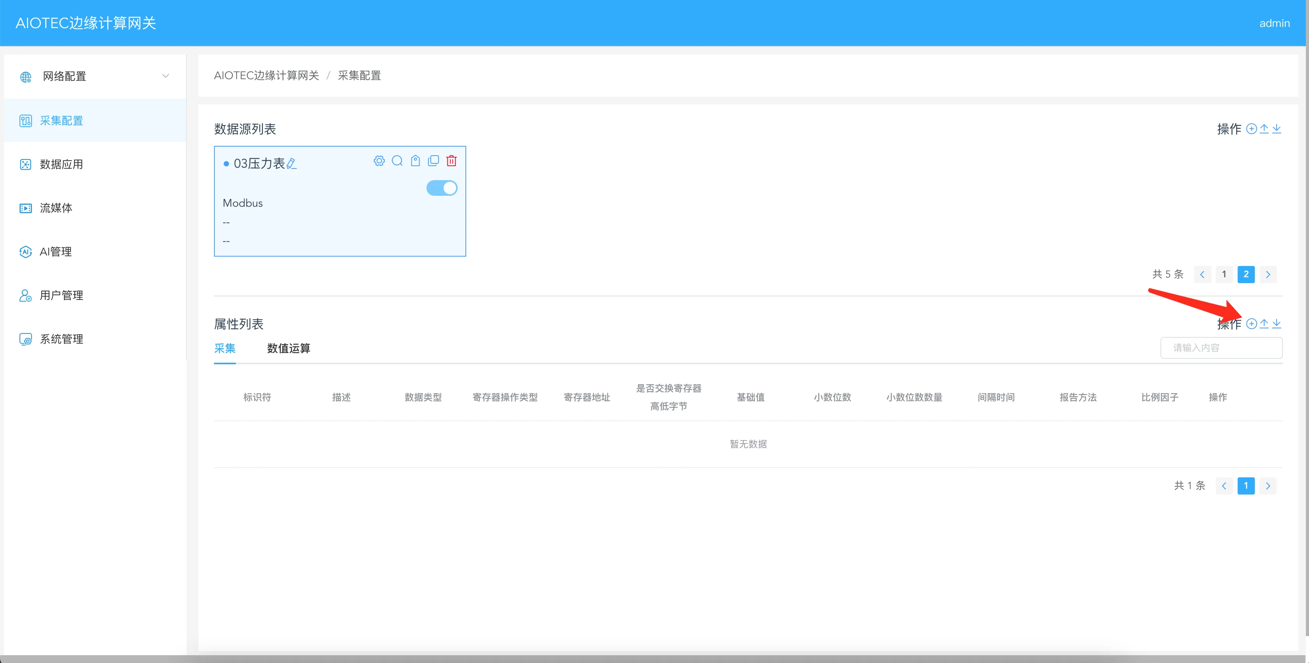The height and width of the screenshot is (663, 1309).
Task: Click download icon in attribute list header
Action: click(x=1277, y=324)
